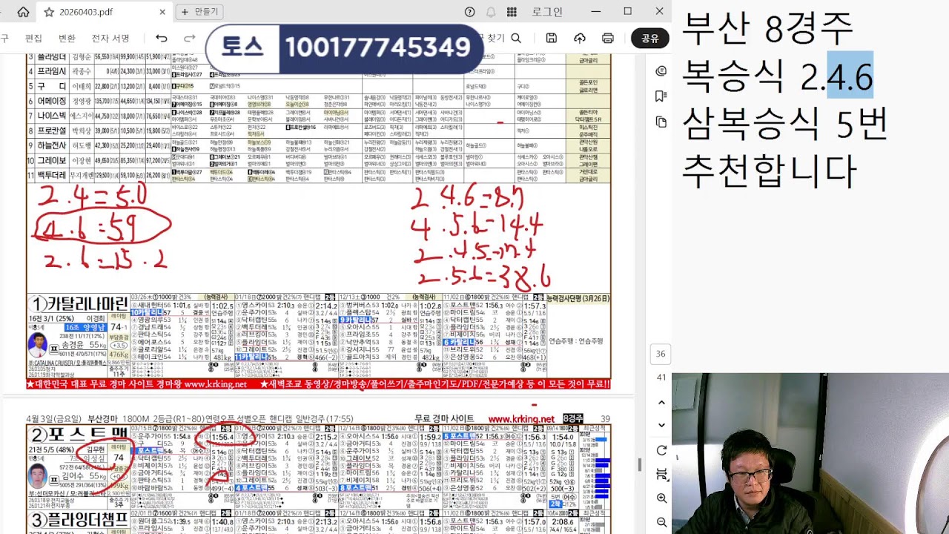Print the document with the printer icon
The width and height of the screenshot is (949, 534).
pos(608,39)
